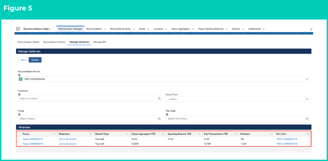The width and height of the screenshot is (328, 161).
Task: Click the Search Contacts magnifier icon
Action: pyautogui.click(x=159, y=99)
